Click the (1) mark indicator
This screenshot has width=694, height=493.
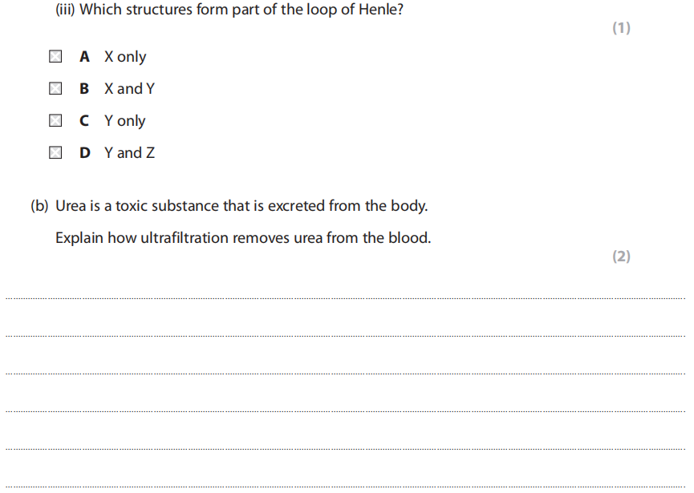pos(621,28)
